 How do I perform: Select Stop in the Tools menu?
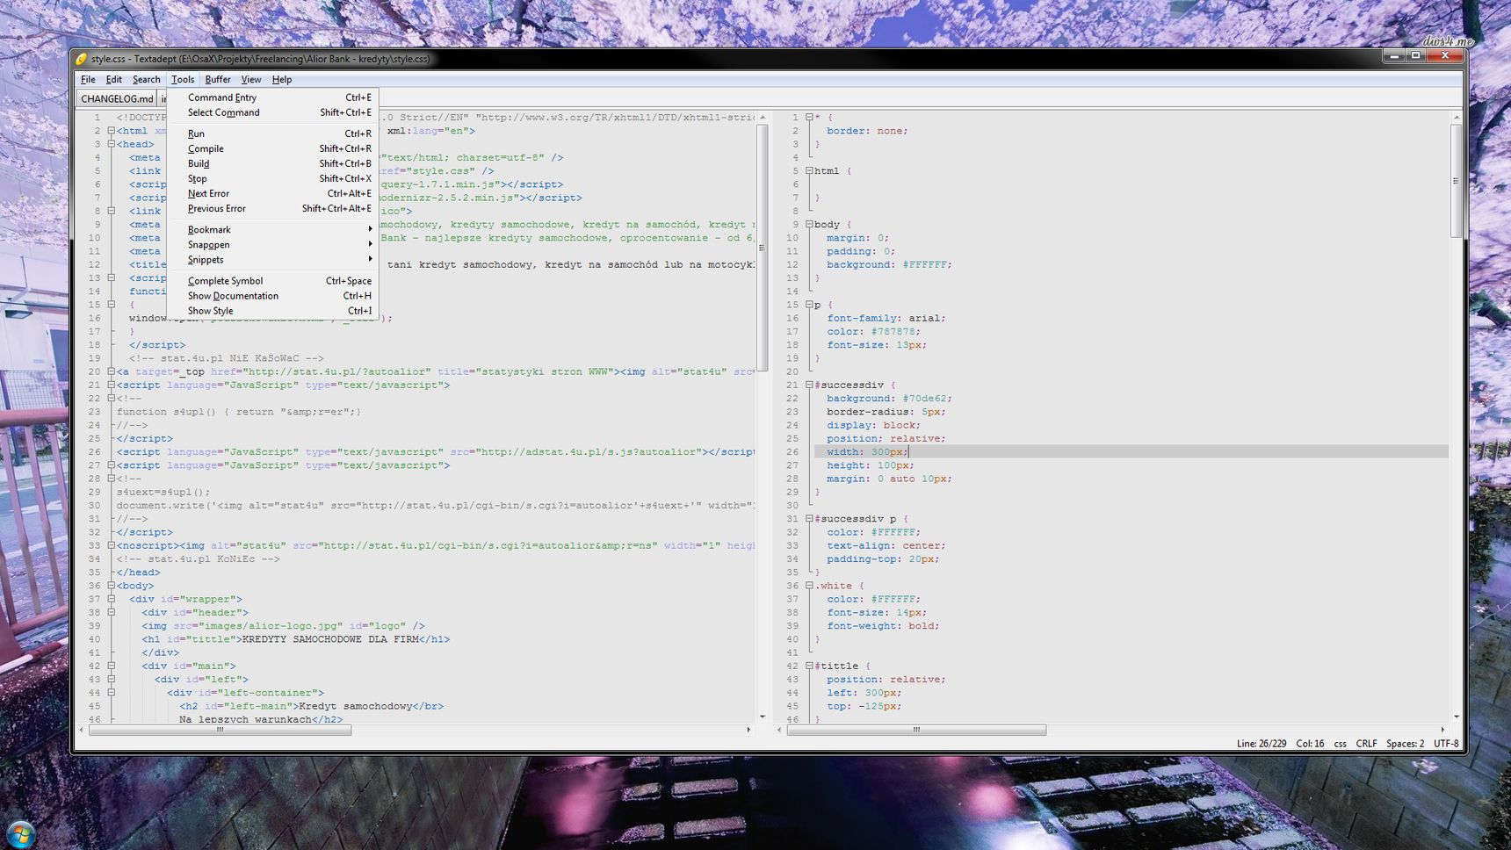pos(273,178)
